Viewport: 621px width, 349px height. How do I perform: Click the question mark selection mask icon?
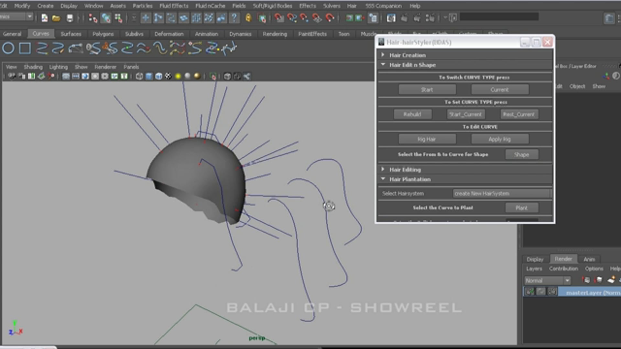[x=234, y=18]
